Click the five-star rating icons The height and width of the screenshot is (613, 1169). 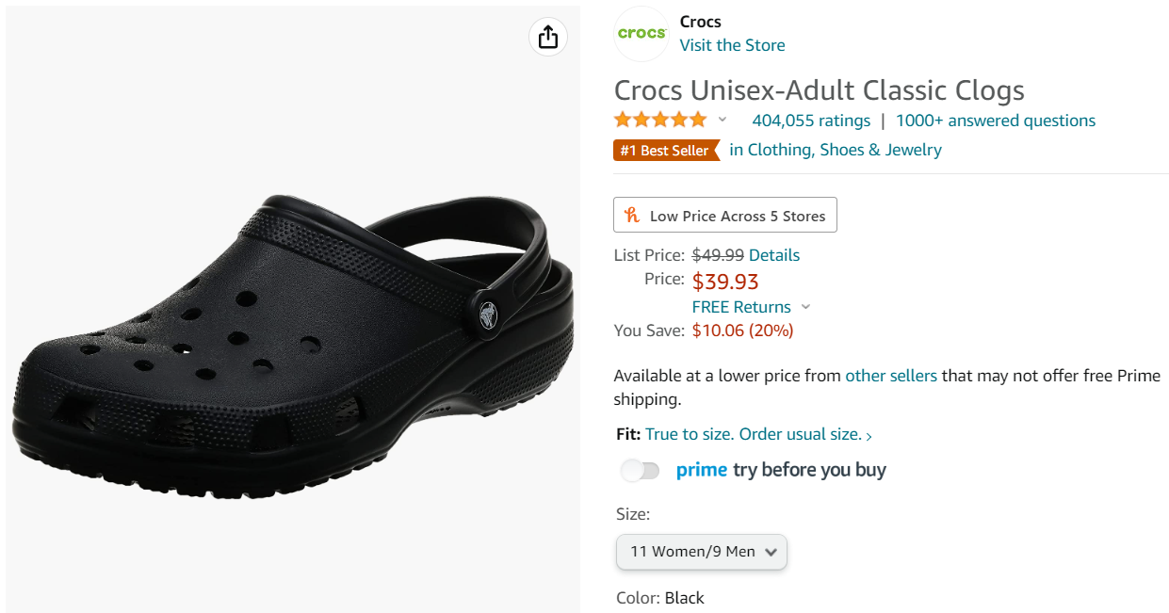coord(659,120)
